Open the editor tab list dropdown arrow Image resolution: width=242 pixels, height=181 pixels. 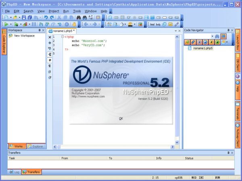pyautogui.click(x=176, y=31)
